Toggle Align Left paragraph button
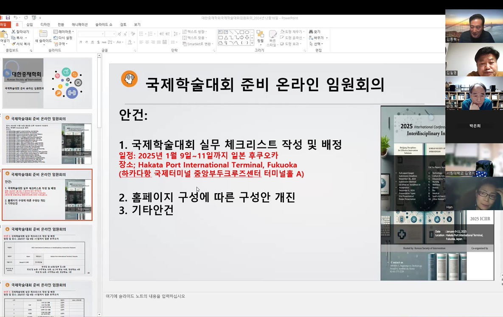This screenshot has width=503, height=317. (x=141, y=42)
